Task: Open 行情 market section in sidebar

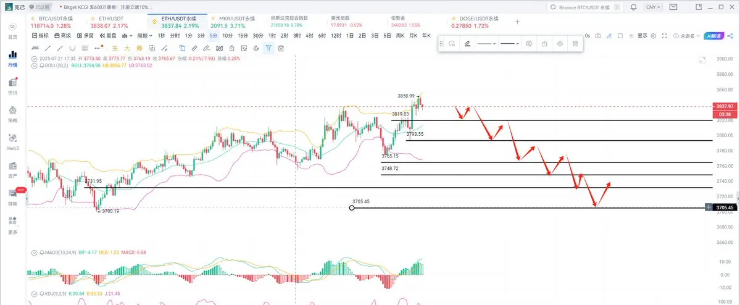Action: coord(13,59)
